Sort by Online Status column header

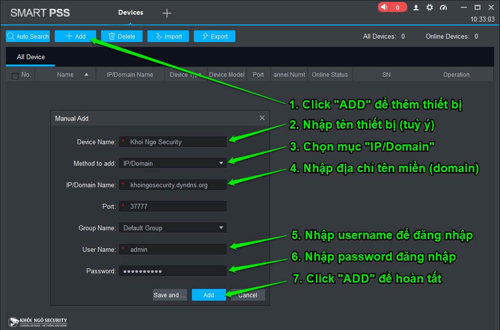coord(330,75)
